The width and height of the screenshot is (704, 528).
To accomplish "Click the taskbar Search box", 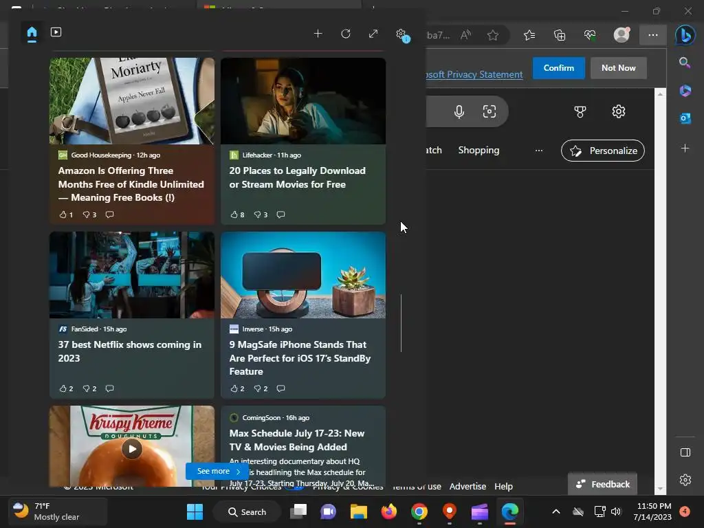I will pyautogui.click(x=247, y=511).
